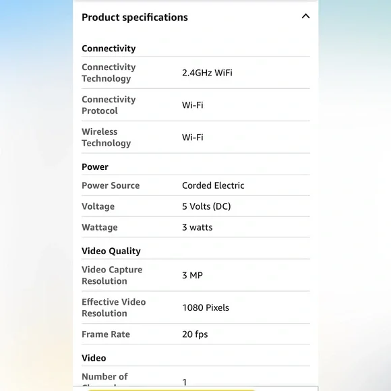Click the Wattage row label
Image resolution: width=391 pixels, height=391 pixels.
pyautogui.click(x=100, y=227)
